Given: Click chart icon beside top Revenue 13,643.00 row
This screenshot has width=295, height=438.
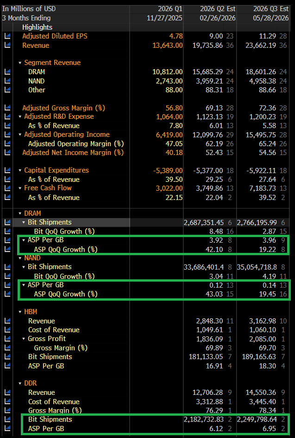Looking at the screenshot, I should 7,45.
